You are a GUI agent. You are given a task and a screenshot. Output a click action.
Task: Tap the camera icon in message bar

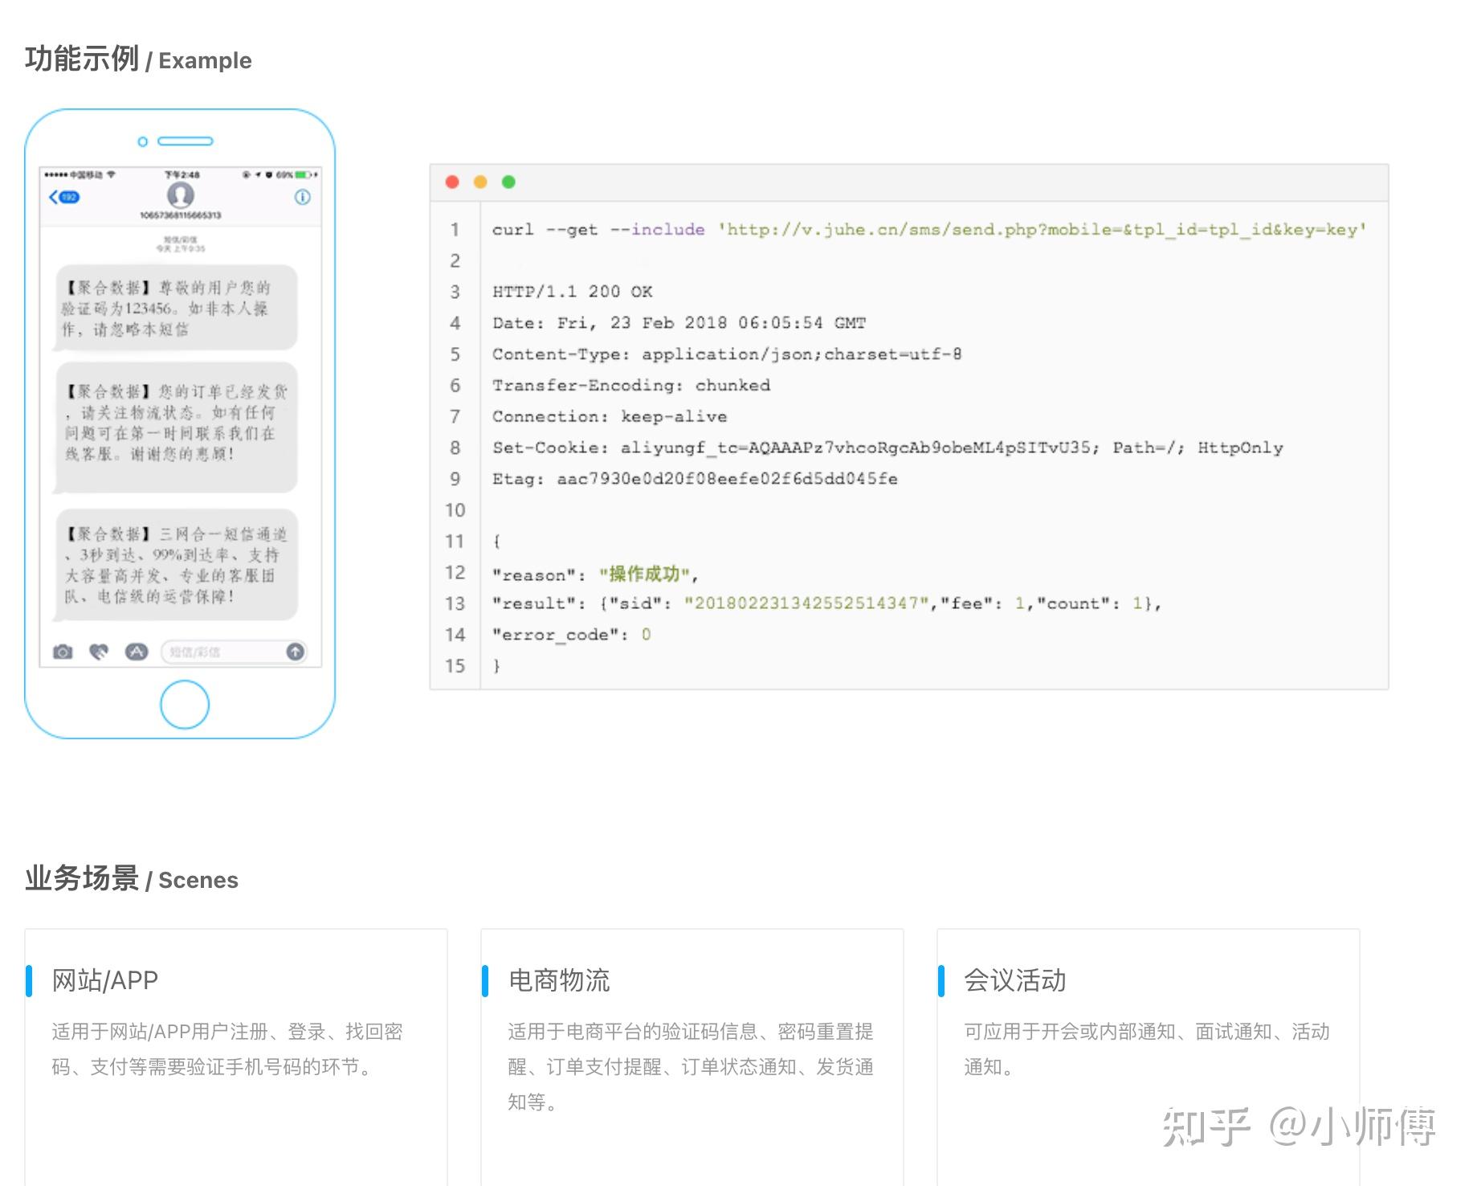pyautogui.click(x=63, y=652)
